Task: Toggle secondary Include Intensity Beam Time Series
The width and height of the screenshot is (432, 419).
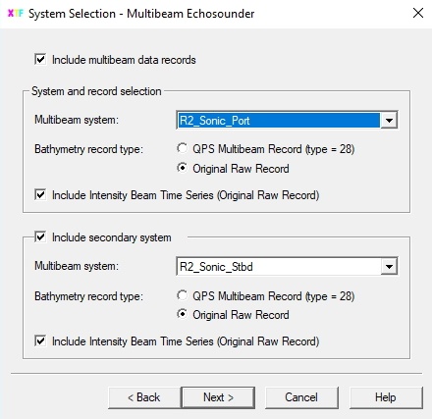Action: (x=40, y=341)
